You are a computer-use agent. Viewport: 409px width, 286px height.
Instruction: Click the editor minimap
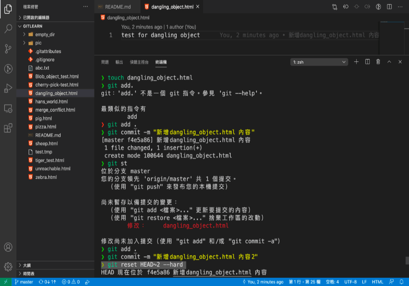(391, 38)
